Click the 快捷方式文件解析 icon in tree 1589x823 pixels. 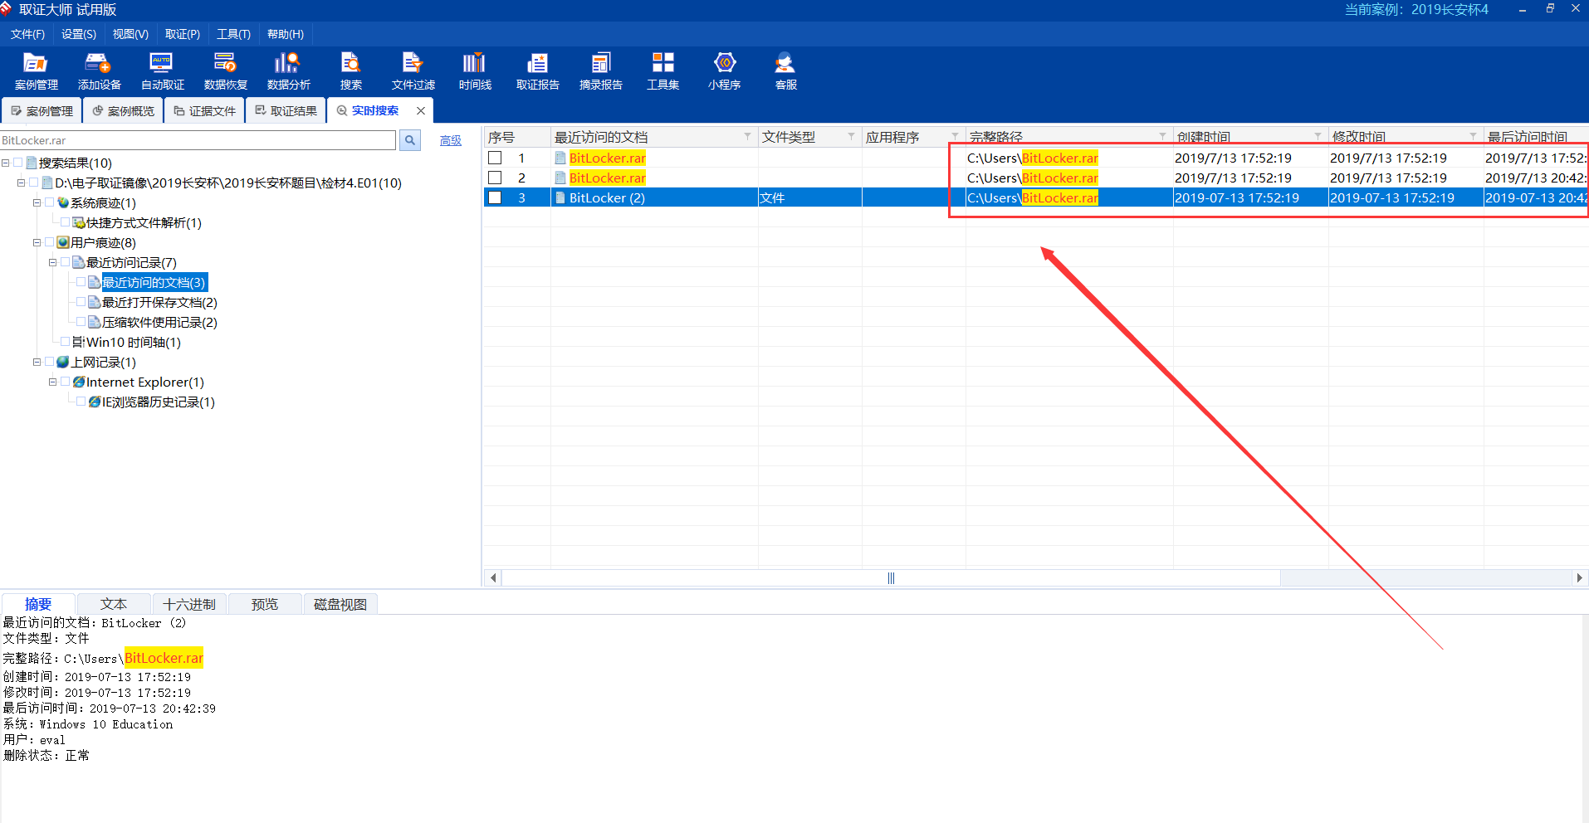(79, 222)
